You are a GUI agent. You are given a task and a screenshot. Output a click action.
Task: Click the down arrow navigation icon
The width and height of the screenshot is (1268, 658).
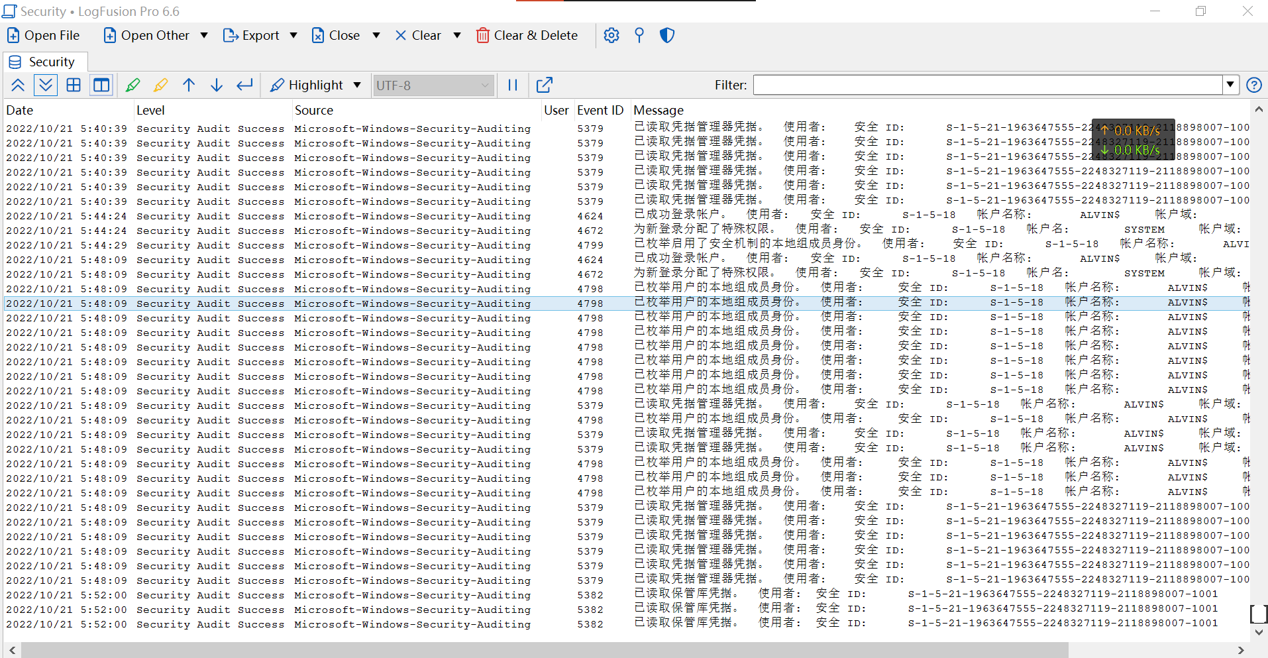[x=217, y=85]
